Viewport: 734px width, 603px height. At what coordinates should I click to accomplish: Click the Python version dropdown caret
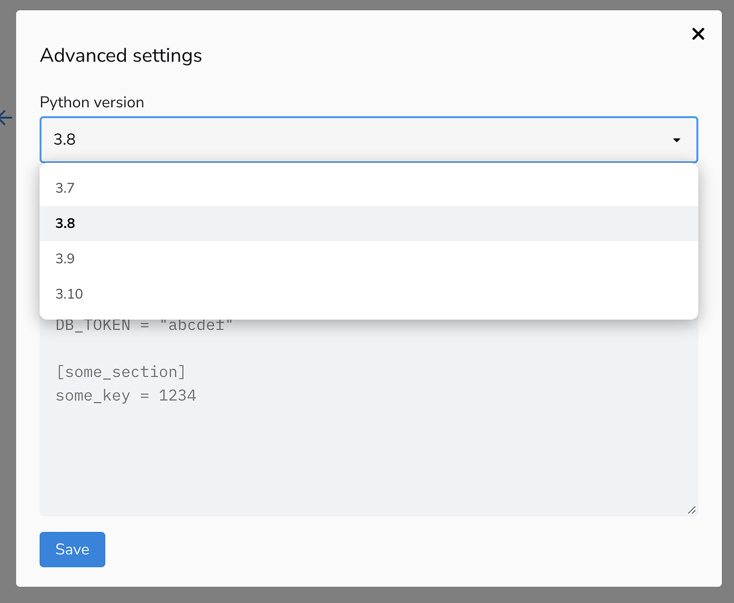676,140
